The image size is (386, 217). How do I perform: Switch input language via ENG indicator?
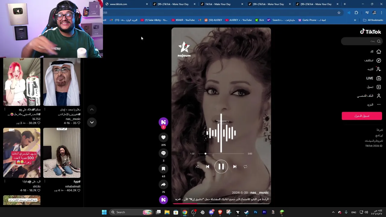pyautogui.click(x=354, y=212)
